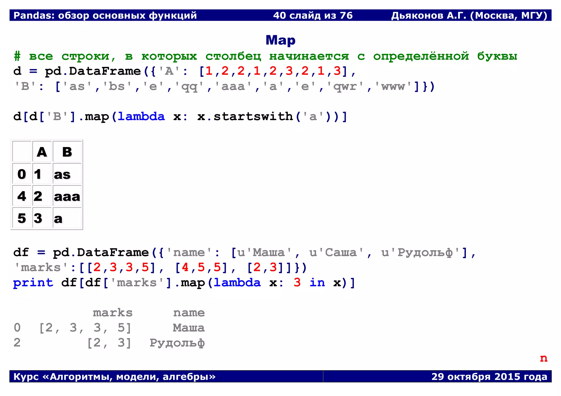
Task: Click the '40 слайд из 76' slide counter
Action: click(x=313, y=15)
